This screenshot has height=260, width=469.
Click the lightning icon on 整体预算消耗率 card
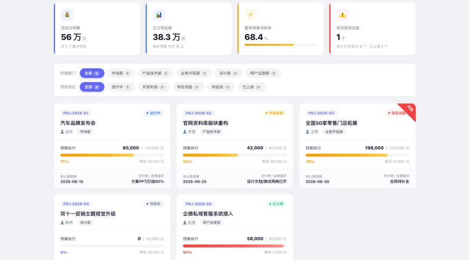coord(251,15)
